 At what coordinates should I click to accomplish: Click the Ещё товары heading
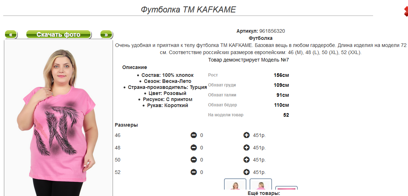click(264, 193)
